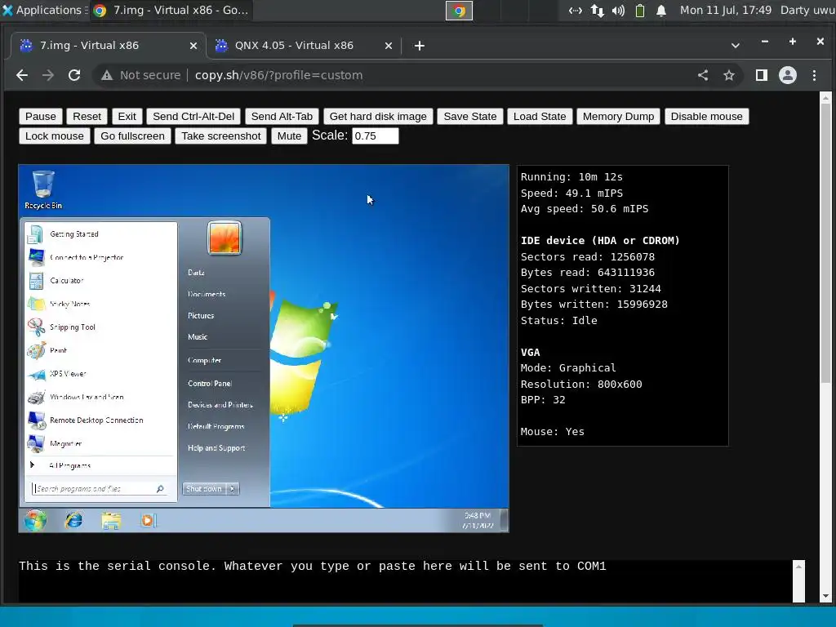Screen dimensions: 836x627
Task: Mute the emulator sound
Action: [290, 136]
